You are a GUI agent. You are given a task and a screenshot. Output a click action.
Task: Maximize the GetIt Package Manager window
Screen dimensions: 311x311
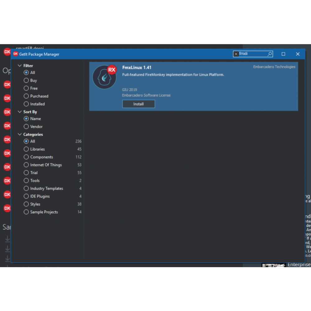tap(283, 54)
